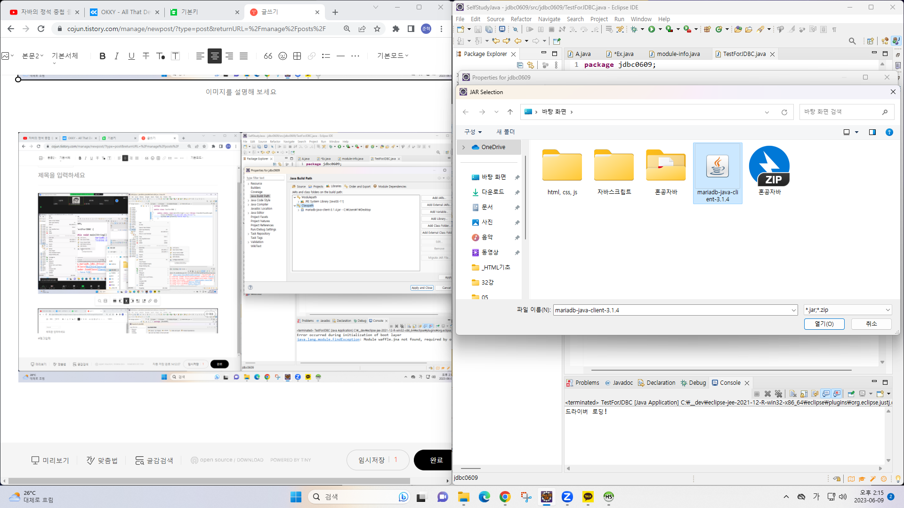Open the Refactor menu in Eclipse

point(521,19)
